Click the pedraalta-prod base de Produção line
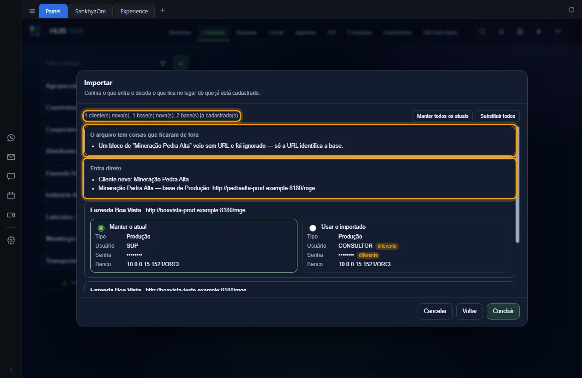This screenshot has height=378, width=582. click(207, 188)
